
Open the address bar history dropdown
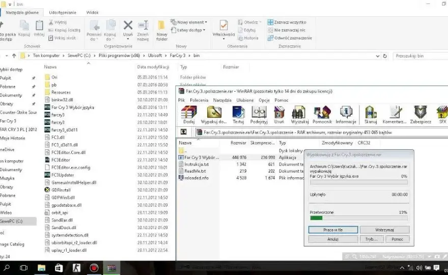point(377,56)
